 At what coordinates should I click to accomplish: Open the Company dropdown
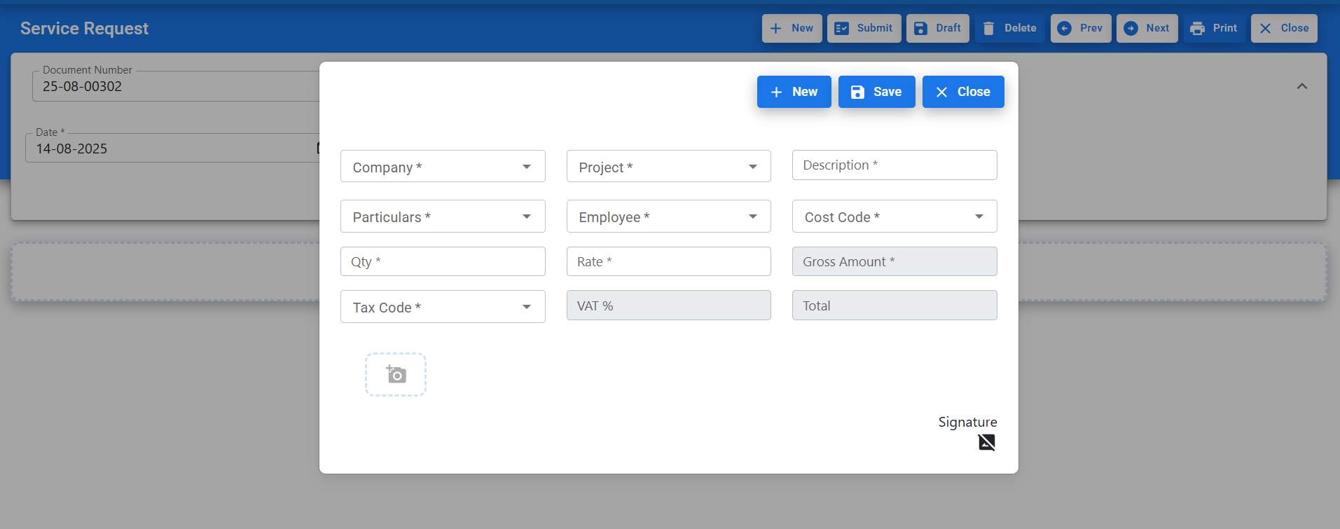coord(443,167)
